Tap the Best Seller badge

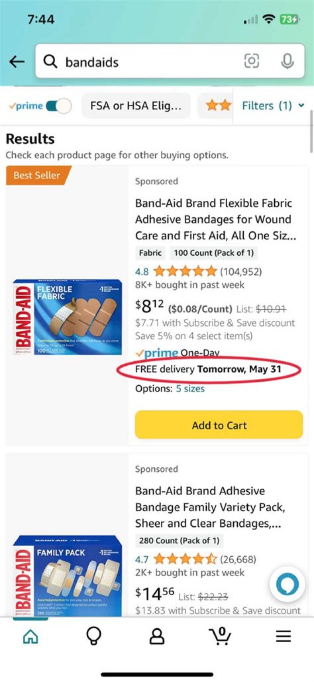(38, 175)
